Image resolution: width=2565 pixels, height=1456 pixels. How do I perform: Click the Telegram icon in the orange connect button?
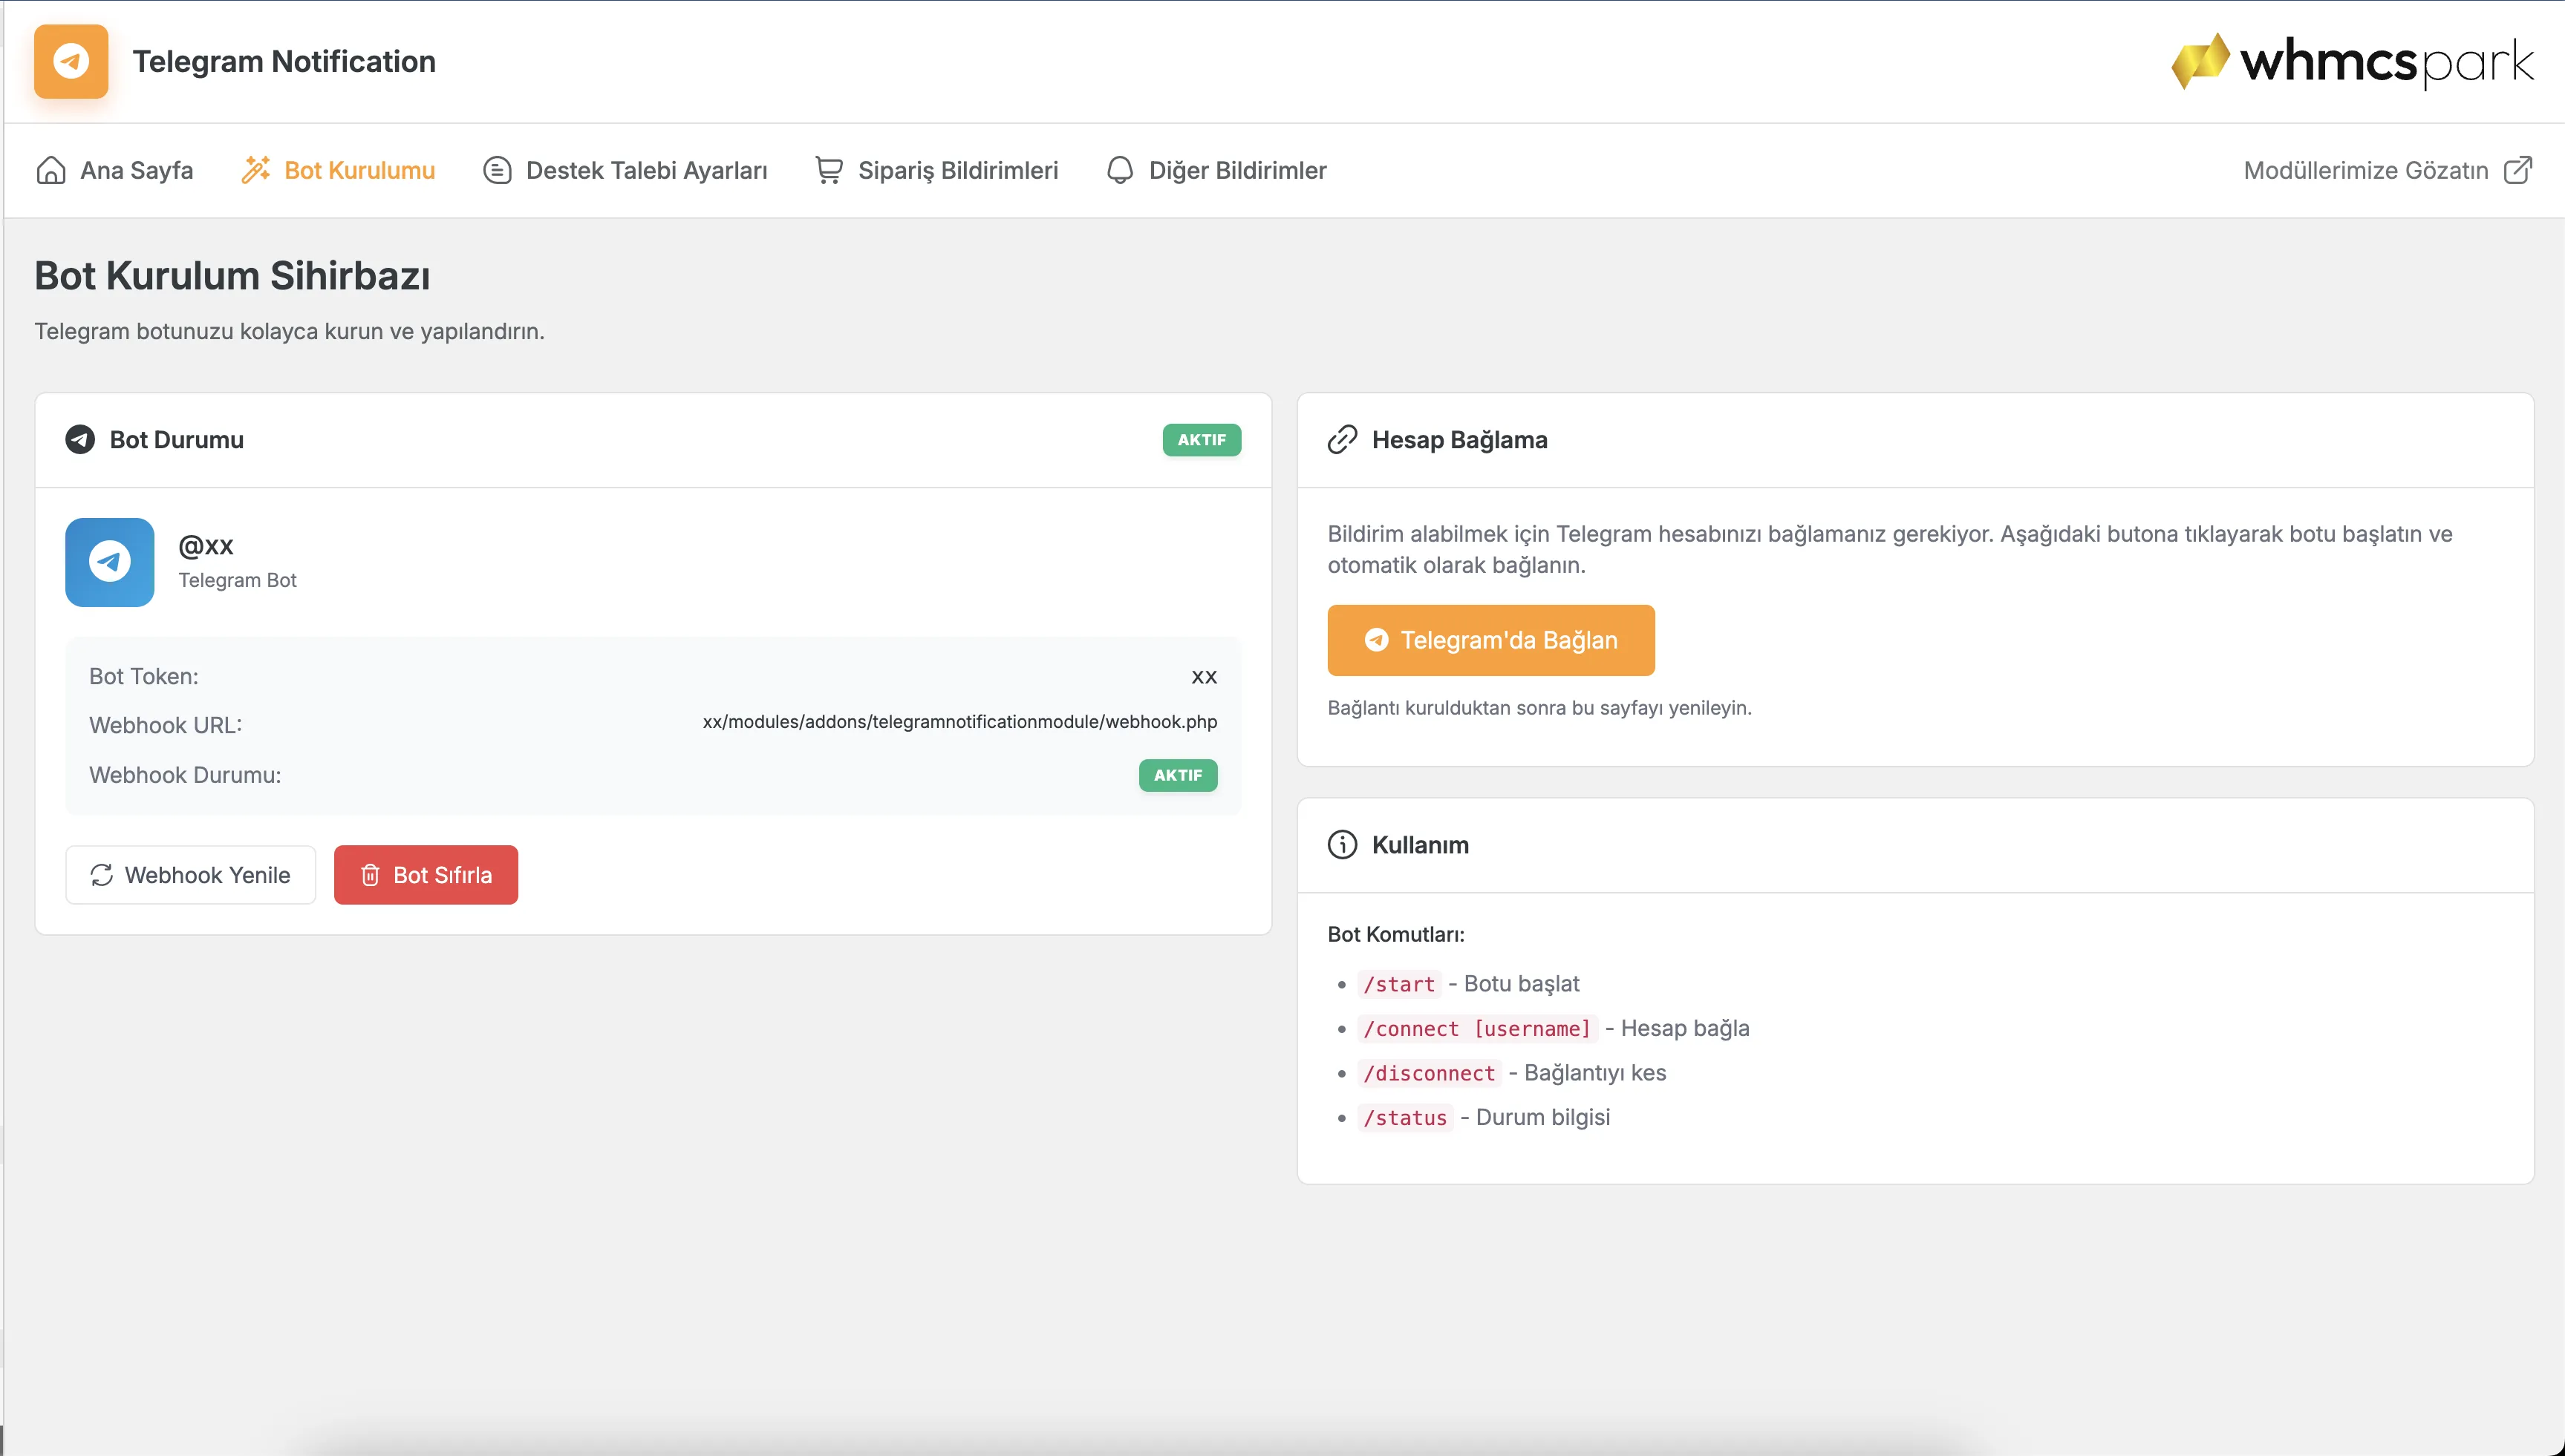[x=1377, y=640]
